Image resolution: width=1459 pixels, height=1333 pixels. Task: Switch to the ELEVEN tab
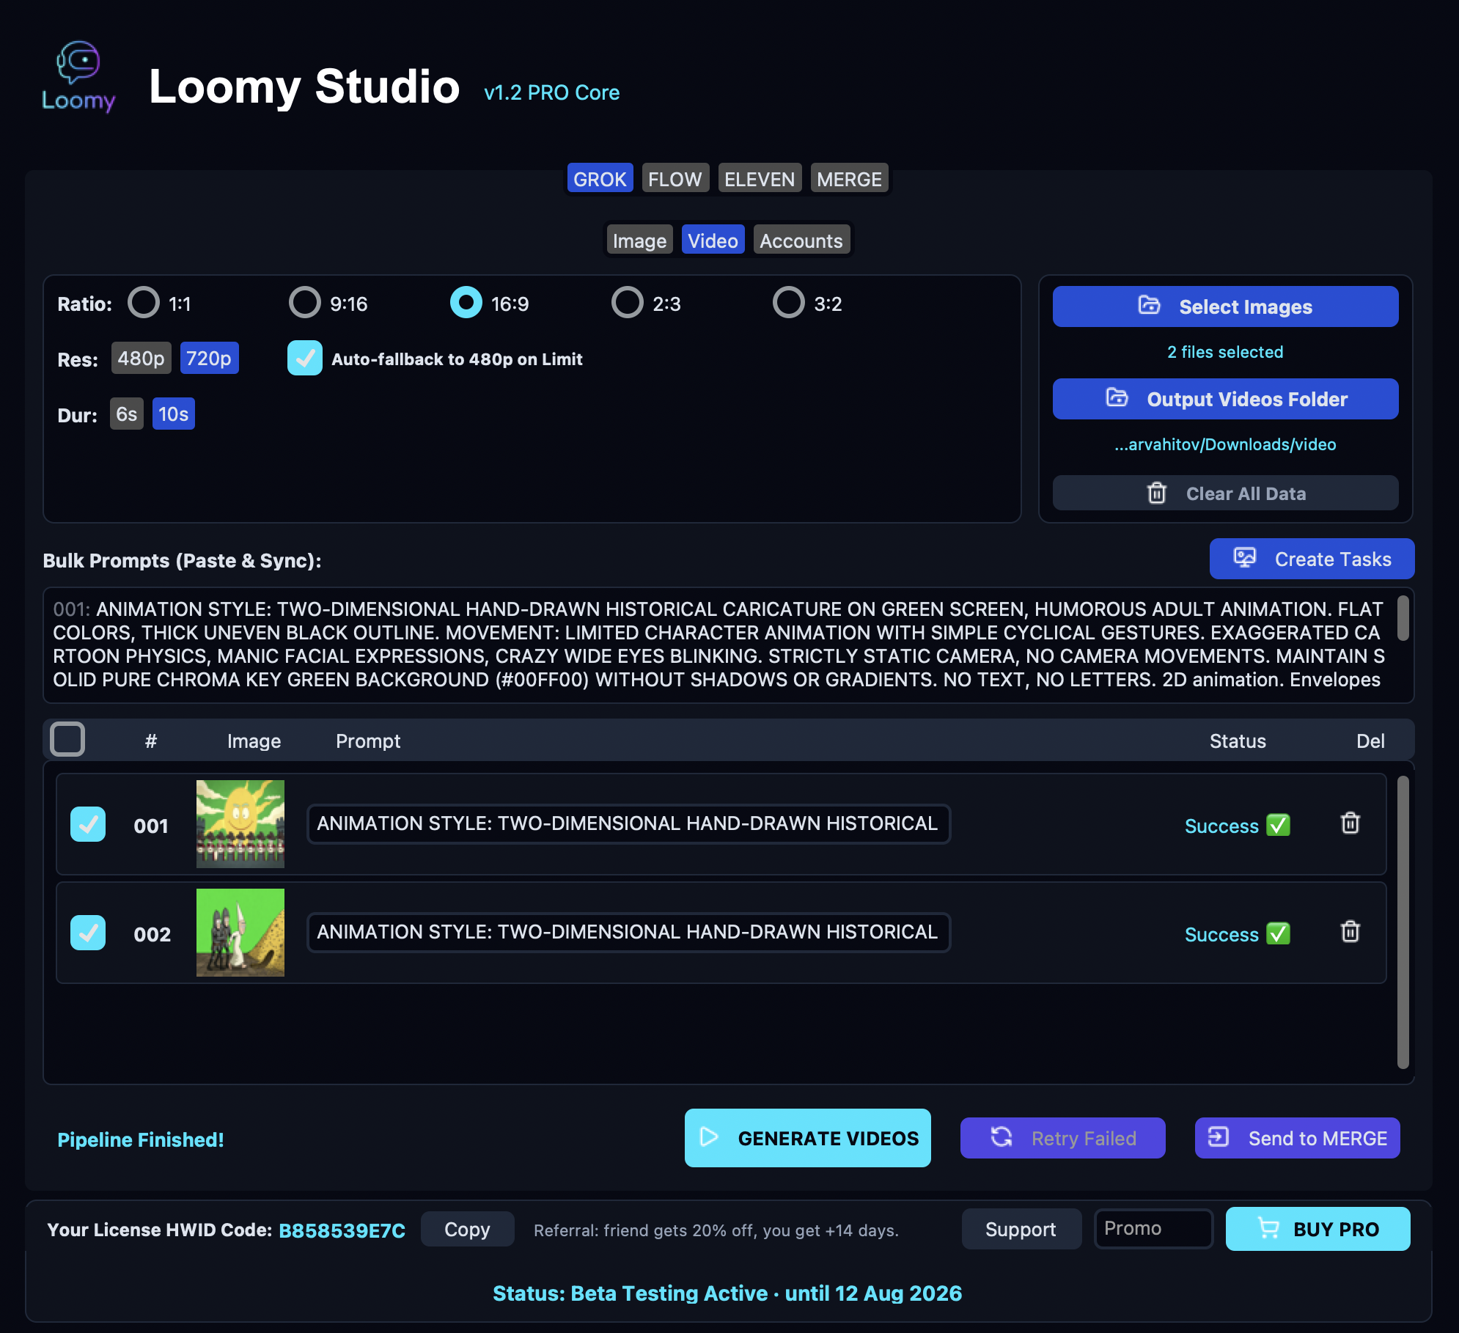(x=760, y=178)
